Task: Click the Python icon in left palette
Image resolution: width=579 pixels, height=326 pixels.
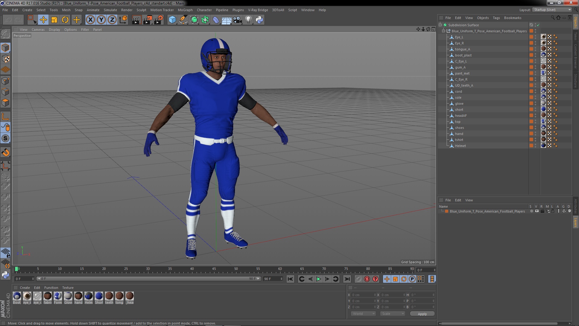Action: click(x=5, y=275)
